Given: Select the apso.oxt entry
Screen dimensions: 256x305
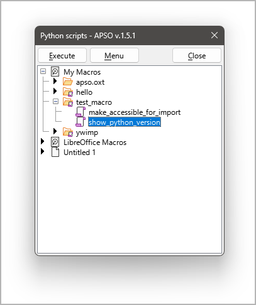Looking at the screenshot, I should pyautogui.click(x=90, y=82).
